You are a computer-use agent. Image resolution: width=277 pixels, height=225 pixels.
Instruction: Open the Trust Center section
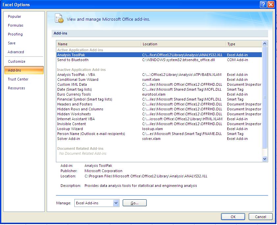tap(18, 79)
